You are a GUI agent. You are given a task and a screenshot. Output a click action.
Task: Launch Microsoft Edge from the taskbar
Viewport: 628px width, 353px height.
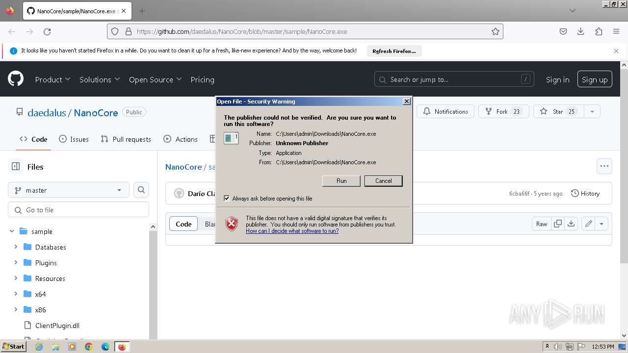pyautogui.click(x=105, y=347)
